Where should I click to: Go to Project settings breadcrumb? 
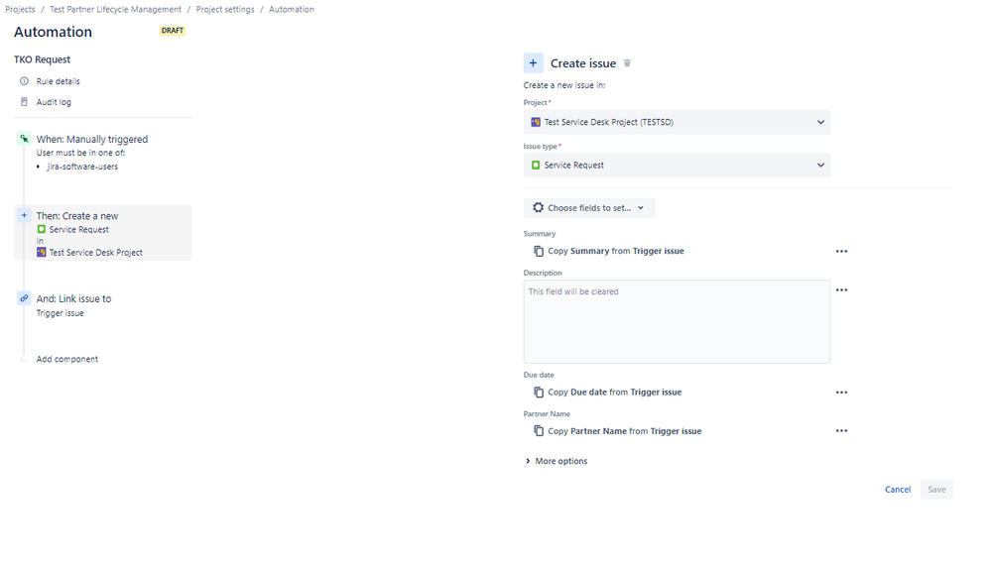[225, 10]
